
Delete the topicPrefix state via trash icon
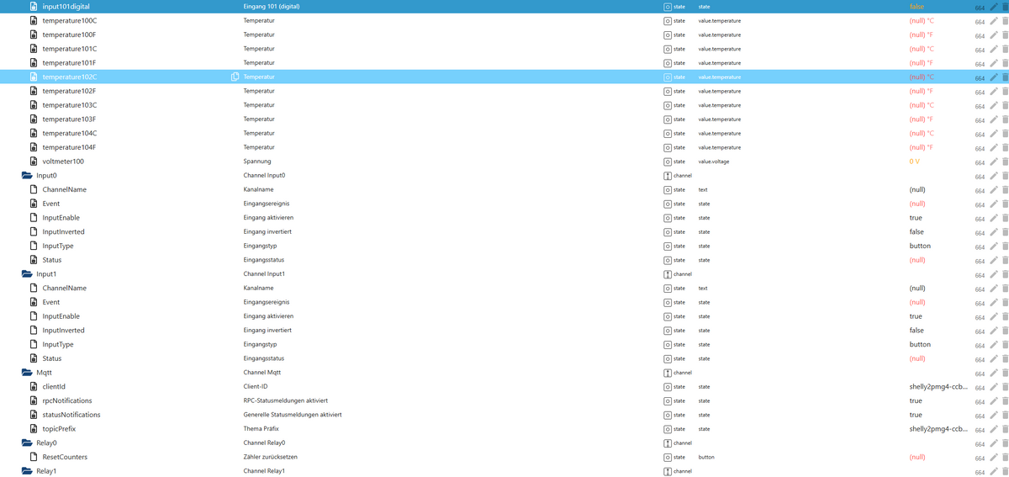[1005, 429]
